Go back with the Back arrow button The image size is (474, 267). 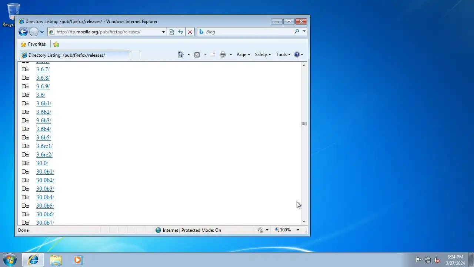tap(23, 32)
